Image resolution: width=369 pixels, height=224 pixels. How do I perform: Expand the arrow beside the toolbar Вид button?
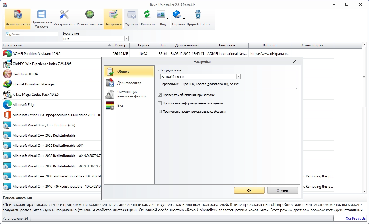(167, 19)
